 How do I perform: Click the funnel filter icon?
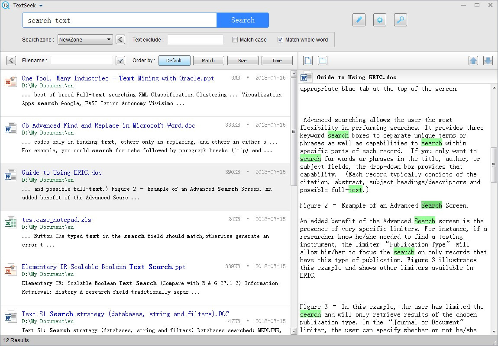(x=120, y=61)
